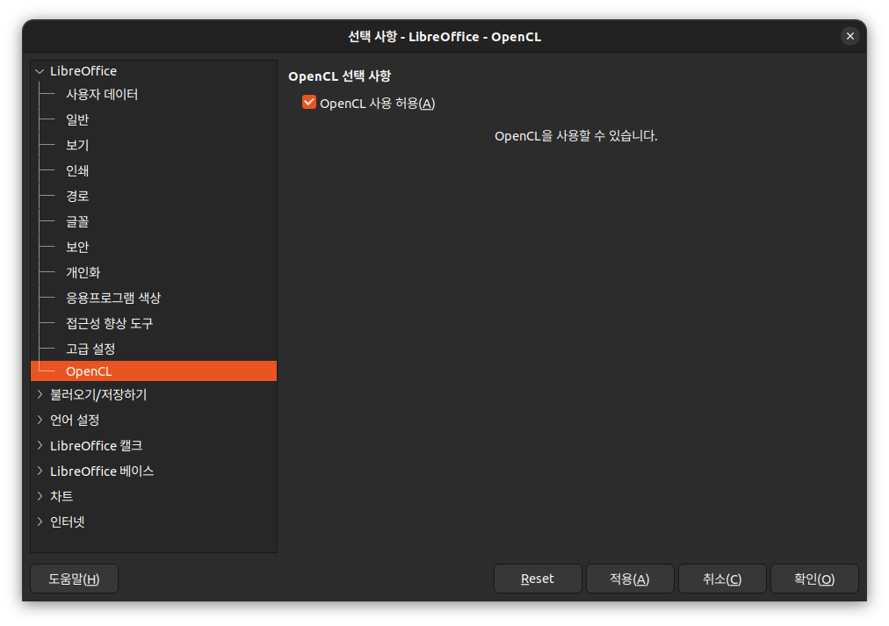Select 접근성 향상 도구 entry
Screen dimensions: 889x626
pos(110,324)
